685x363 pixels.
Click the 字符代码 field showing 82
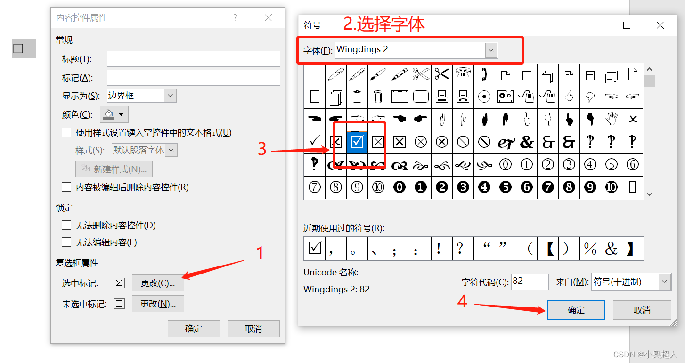tap(530, 282)
